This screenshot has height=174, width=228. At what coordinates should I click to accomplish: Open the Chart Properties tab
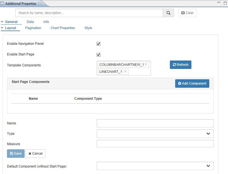pos(63,28)
